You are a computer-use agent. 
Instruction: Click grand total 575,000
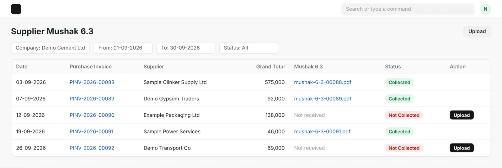pos(275,82)
